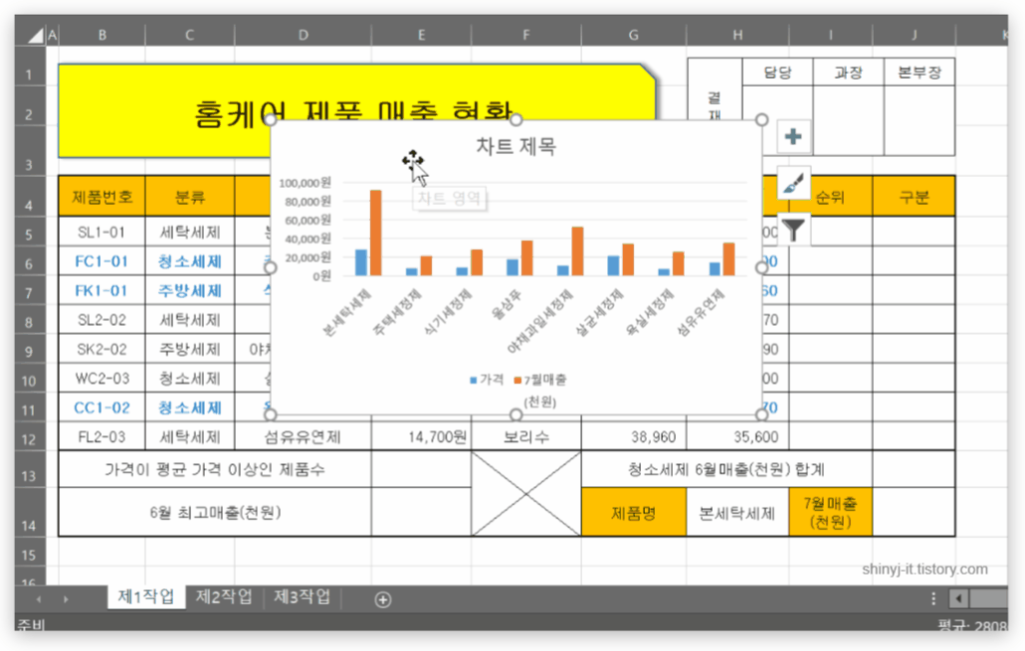Click cell containing SL2-02

tap(102, 320)
